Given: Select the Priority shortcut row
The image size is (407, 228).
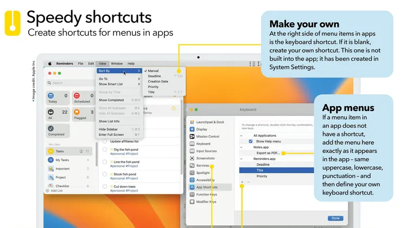Looking at the screenshot, I should click(x=276, y=176).
